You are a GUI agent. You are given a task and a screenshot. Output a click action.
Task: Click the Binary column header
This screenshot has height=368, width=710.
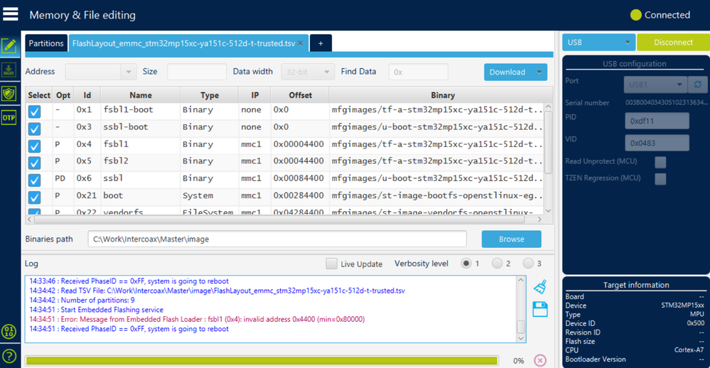pyautogui.click(x=442, y=95)
